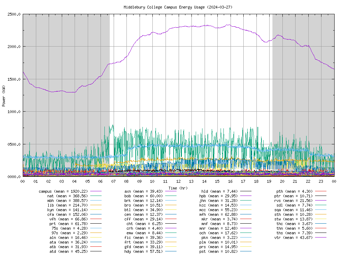Select the 2000.0 y-axis tick label
The height and width of the screenshot is (256, 341).
point(14,47)
